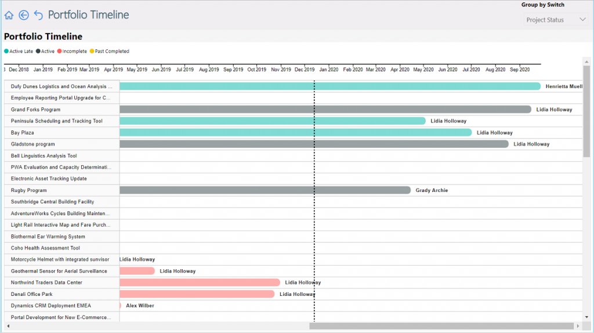Click Employee Reporting Portal Upgrade row
Screen dimensions: 594x333
click(60, 97)
